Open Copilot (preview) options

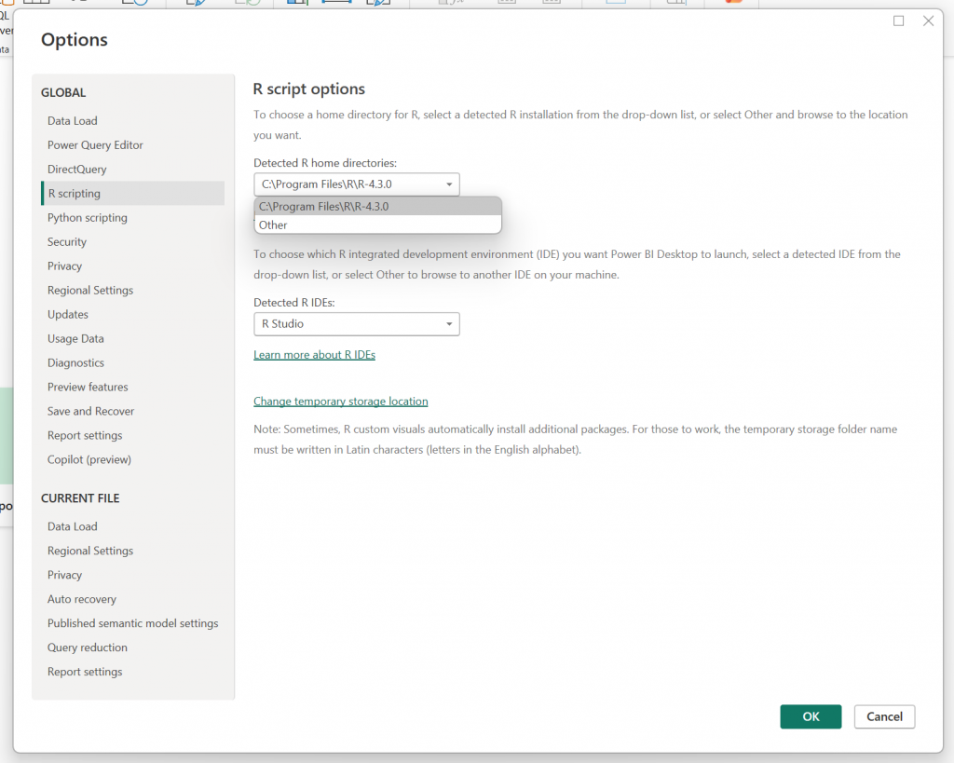click(89, 460)
